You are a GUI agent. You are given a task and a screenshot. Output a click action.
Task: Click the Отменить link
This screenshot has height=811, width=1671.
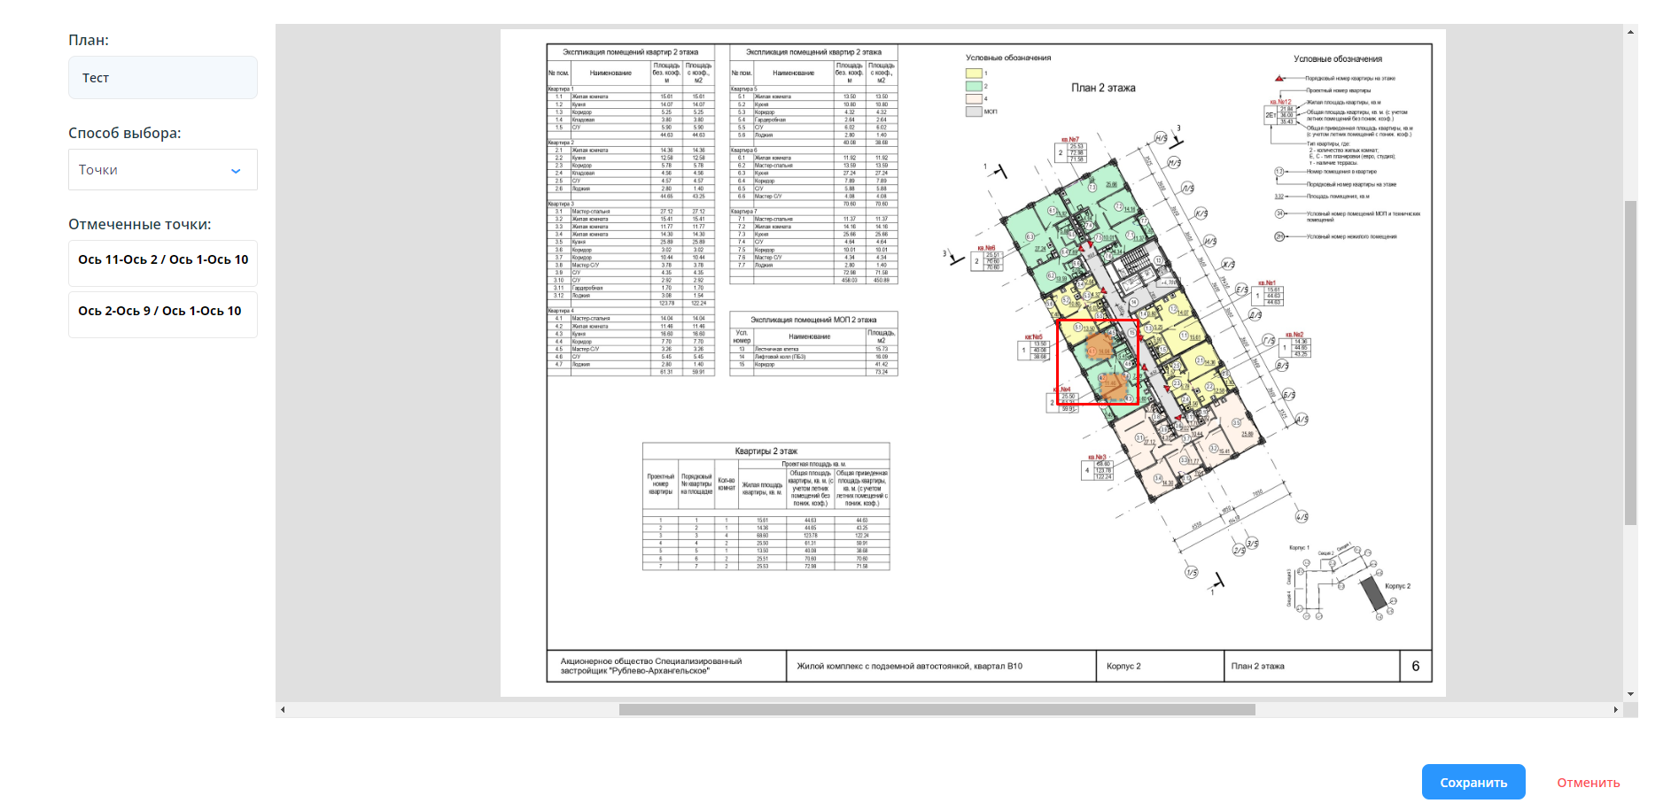(1588, 783)
